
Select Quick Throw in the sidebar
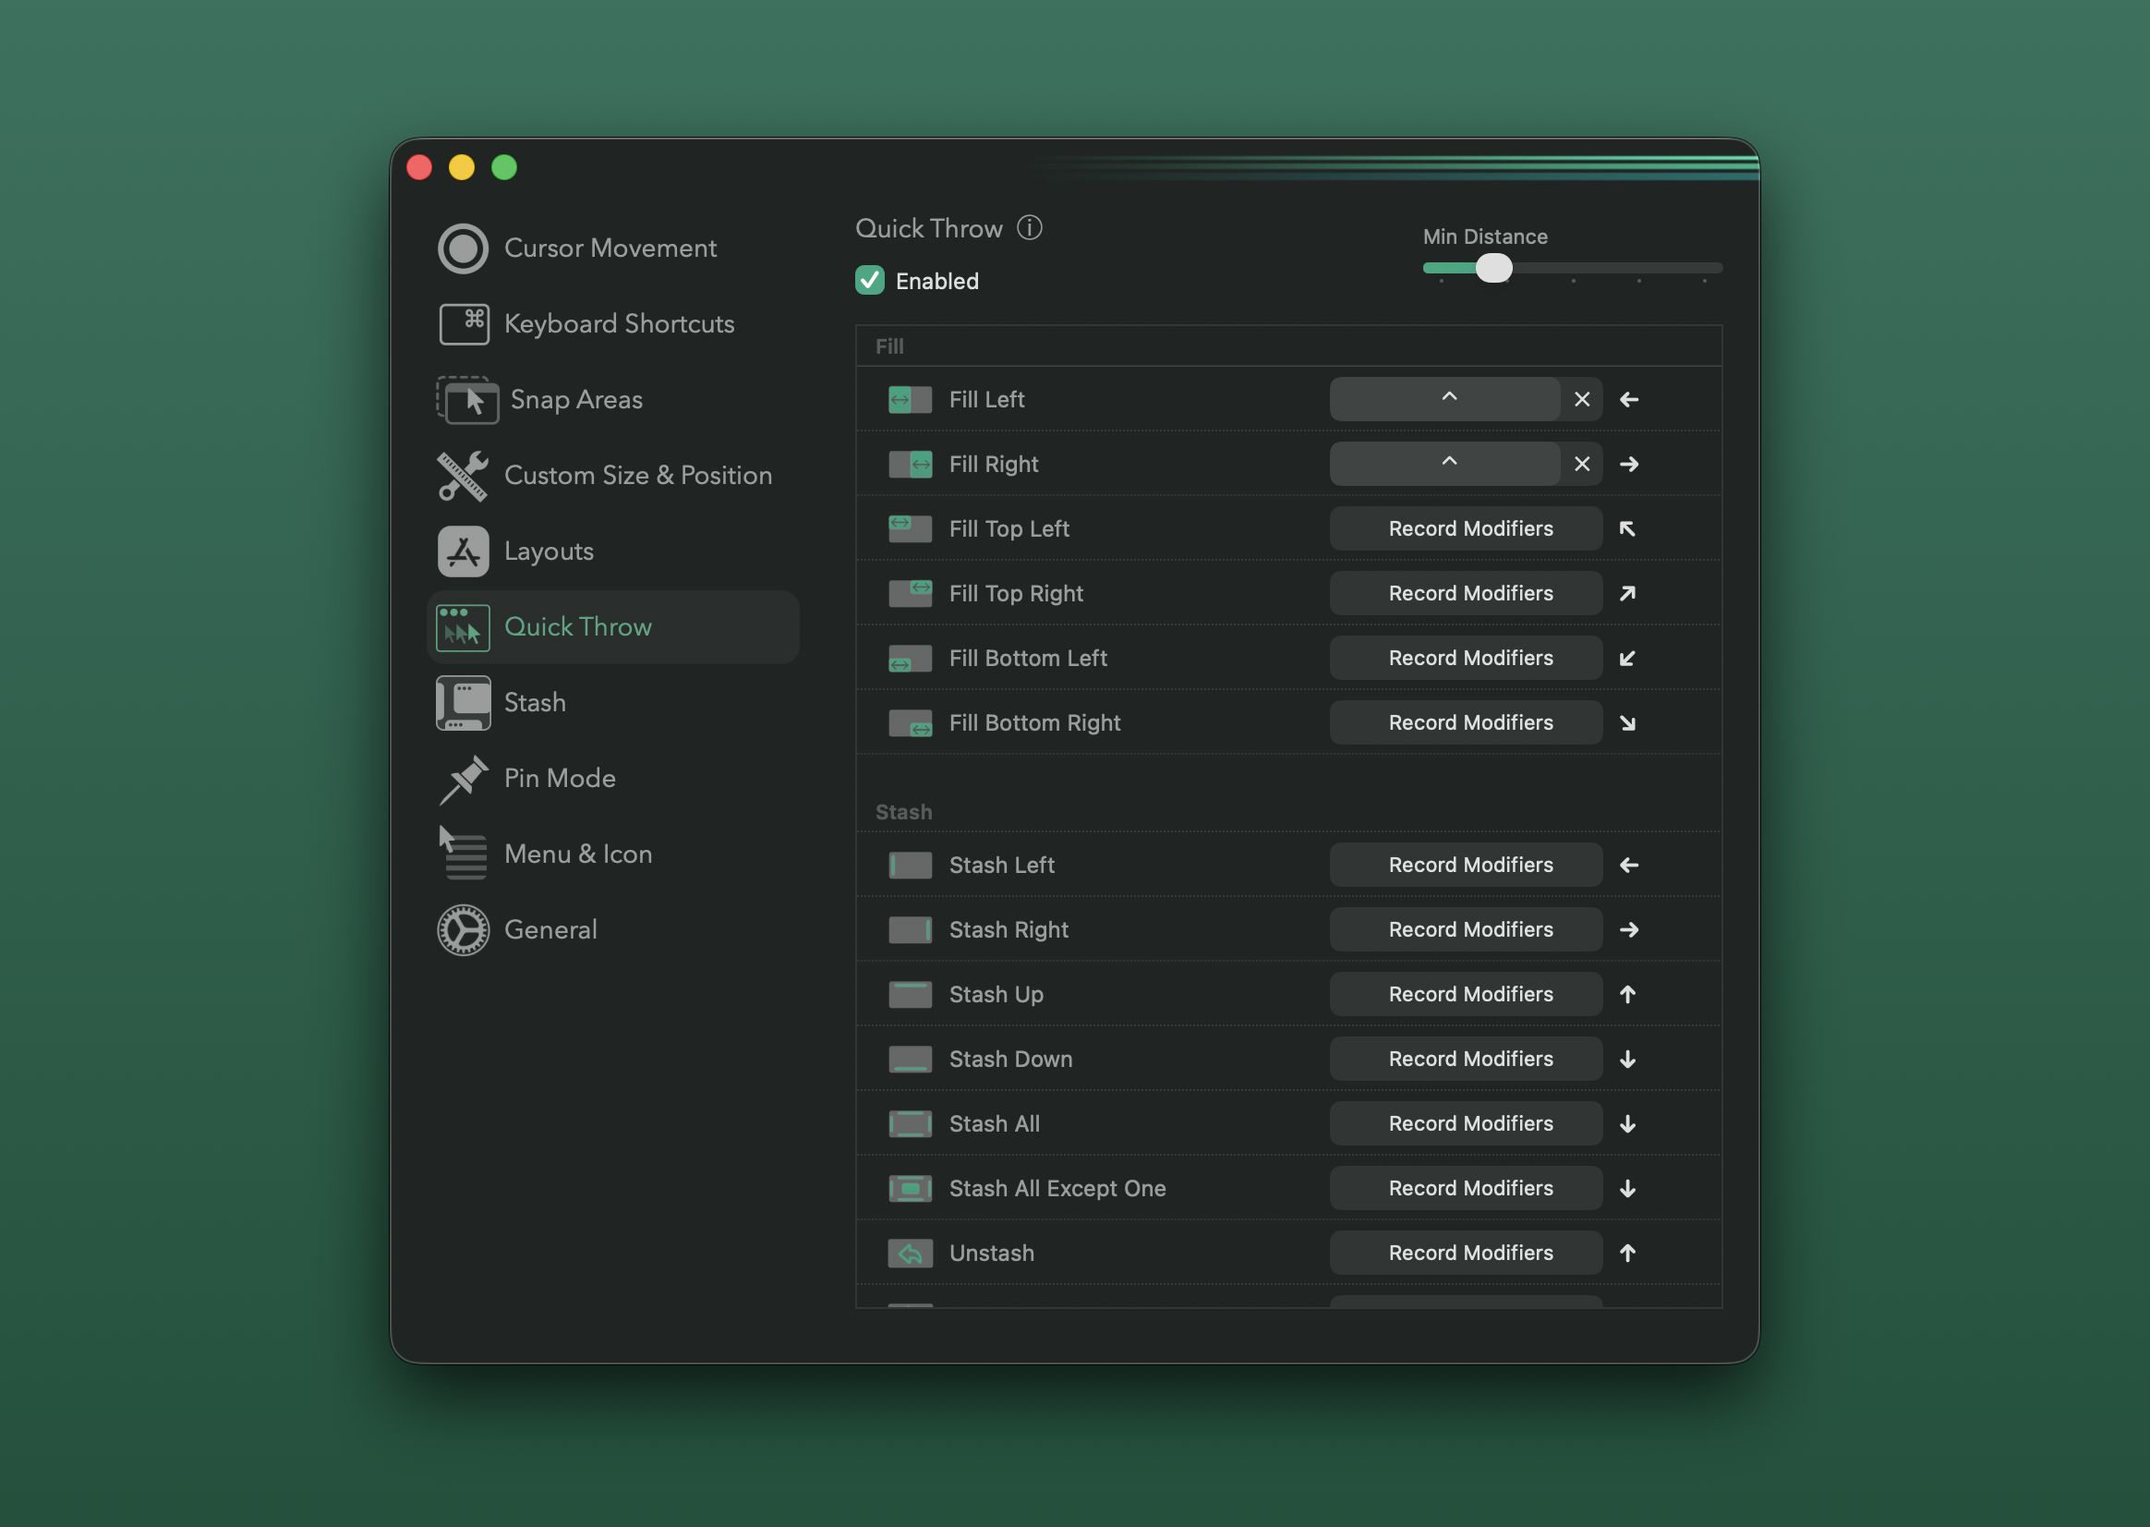tap(613, 627)
